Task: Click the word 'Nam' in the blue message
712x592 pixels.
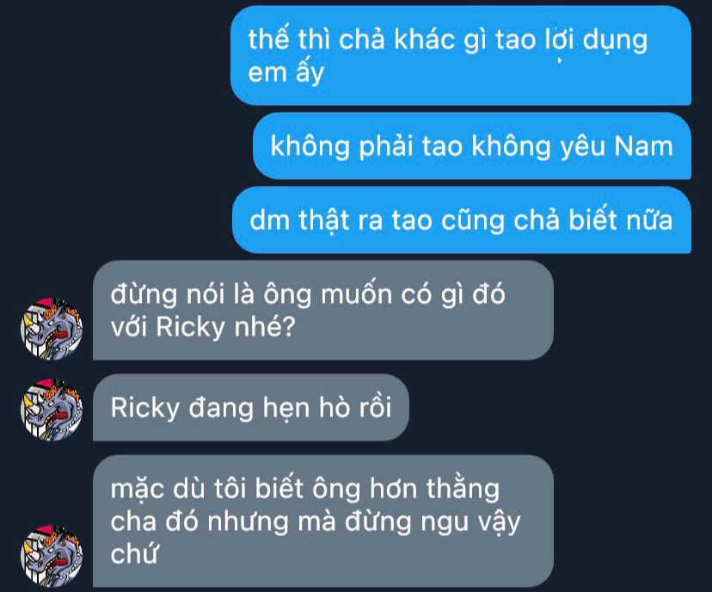Action: (x=643, y=146)
